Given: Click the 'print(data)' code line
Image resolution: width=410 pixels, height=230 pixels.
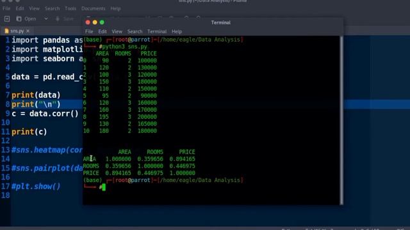Looking at the screenshot, I should point(36,95).
